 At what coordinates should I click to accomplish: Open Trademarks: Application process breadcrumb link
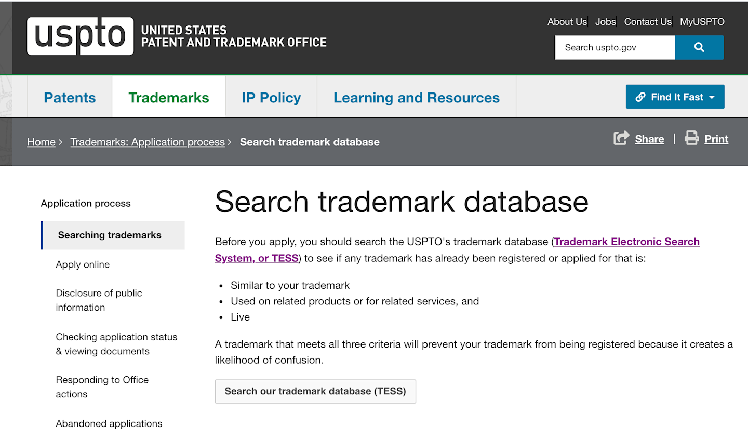tap(148, 142)
